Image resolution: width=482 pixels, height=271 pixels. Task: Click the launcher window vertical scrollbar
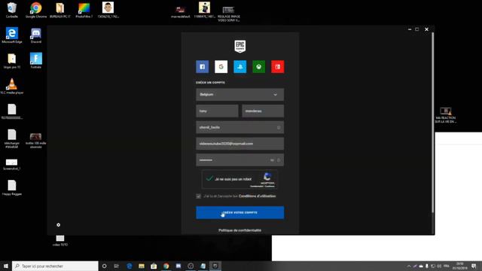tap(433, 123)
